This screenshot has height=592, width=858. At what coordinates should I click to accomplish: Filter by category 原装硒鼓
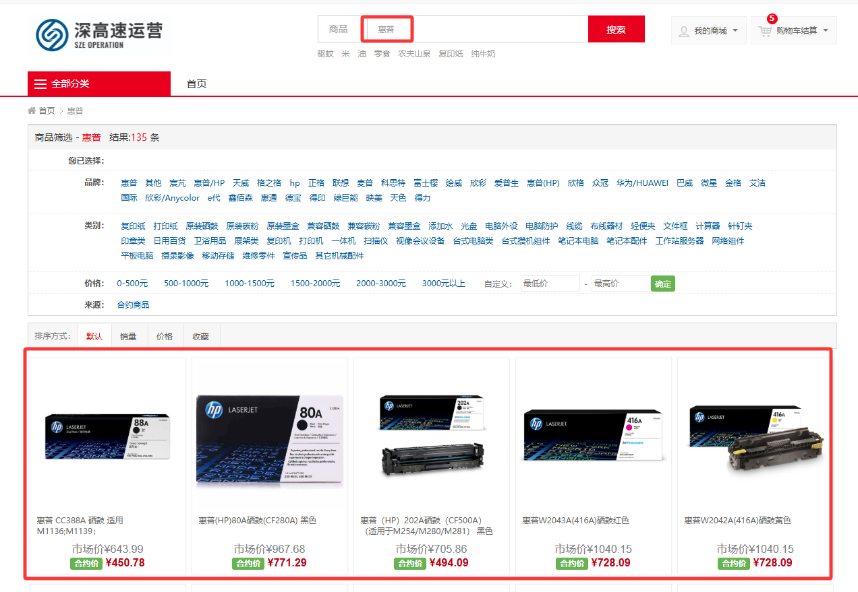coord(202,226)
